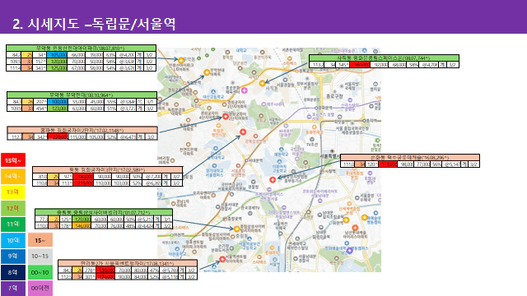Select the orange 146,000 price cell
527x296 pixels.
point(82,225)
